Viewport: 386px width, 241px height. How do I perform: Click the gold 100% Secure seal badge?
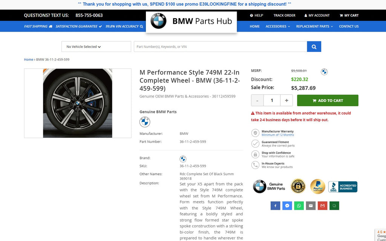pyautogui.click(x=299, y=186)
